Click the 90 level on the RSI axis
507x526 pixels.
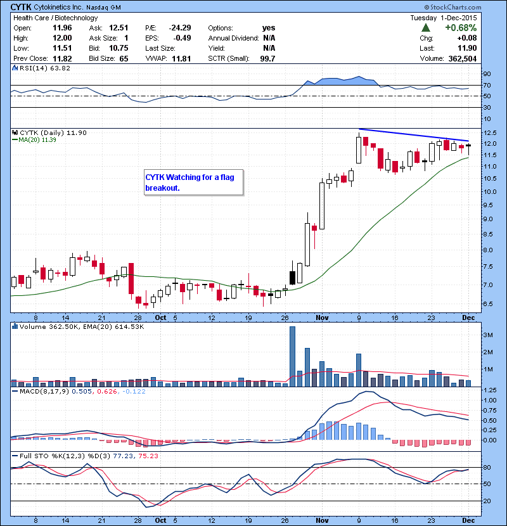(487, 74)
